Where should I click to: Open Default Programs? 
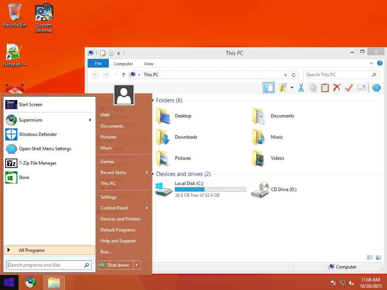(125, 230)
